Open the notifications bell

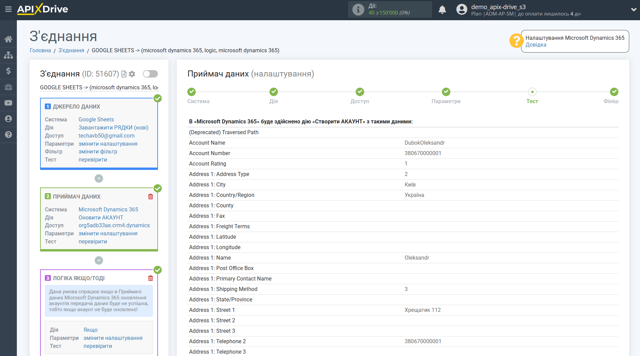pos(442,9)
